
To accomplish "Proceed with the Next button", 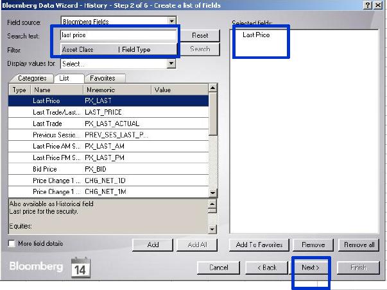I will [x=311, y=268].
